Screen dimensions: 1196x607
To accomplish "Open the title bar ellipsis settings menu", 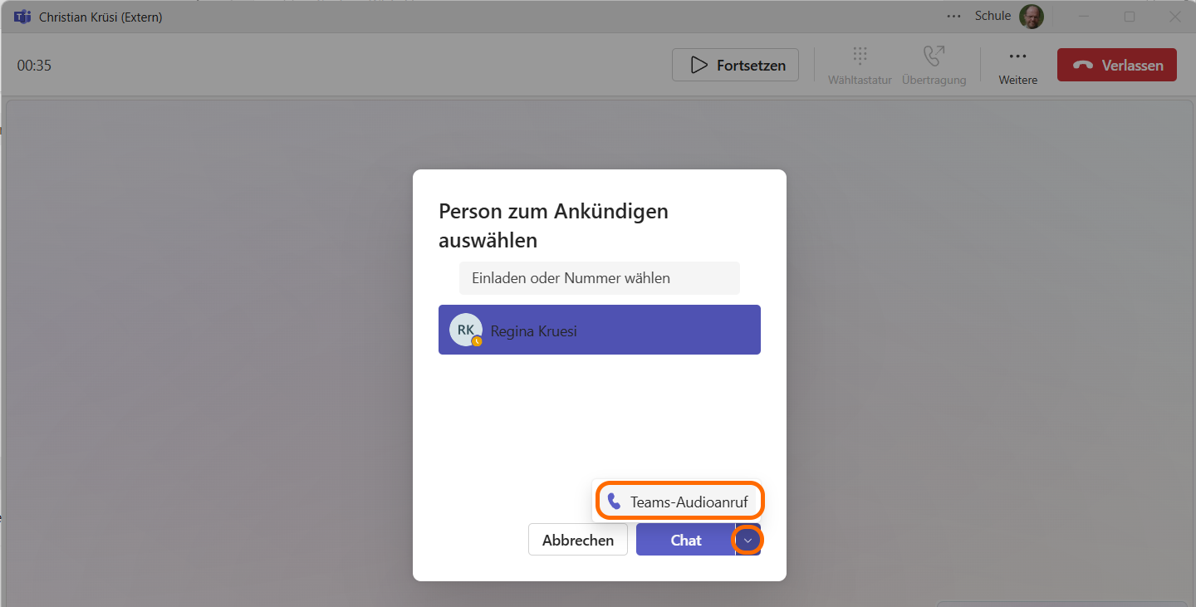I will tap(953, 17).
